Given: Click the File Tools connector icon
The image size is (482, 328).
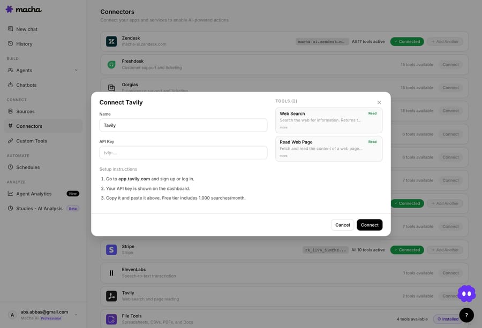Looking at the screenshot, I should pos(111,319).
